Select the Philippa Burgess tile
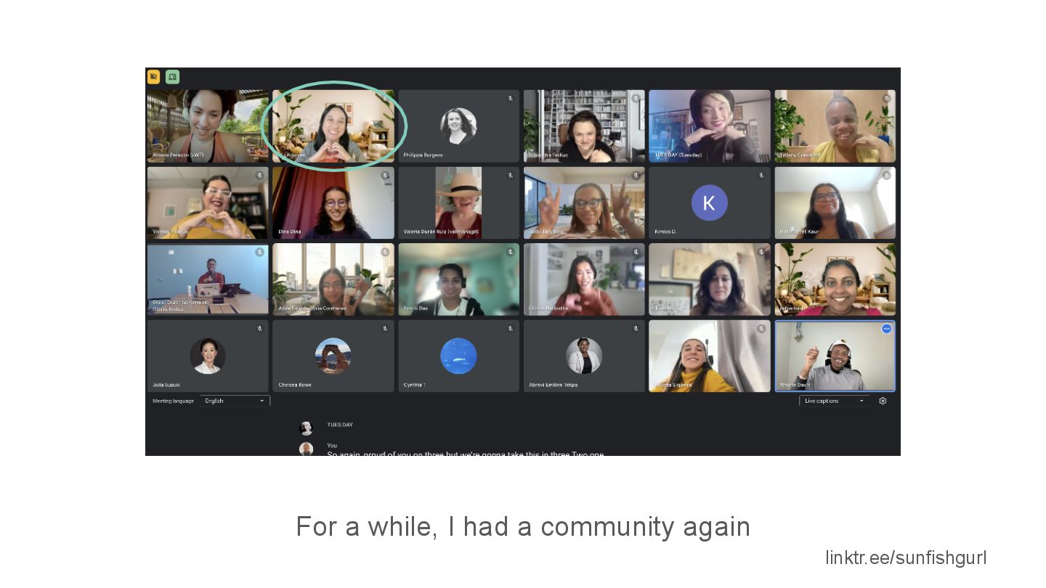 (x=458, y=126)
